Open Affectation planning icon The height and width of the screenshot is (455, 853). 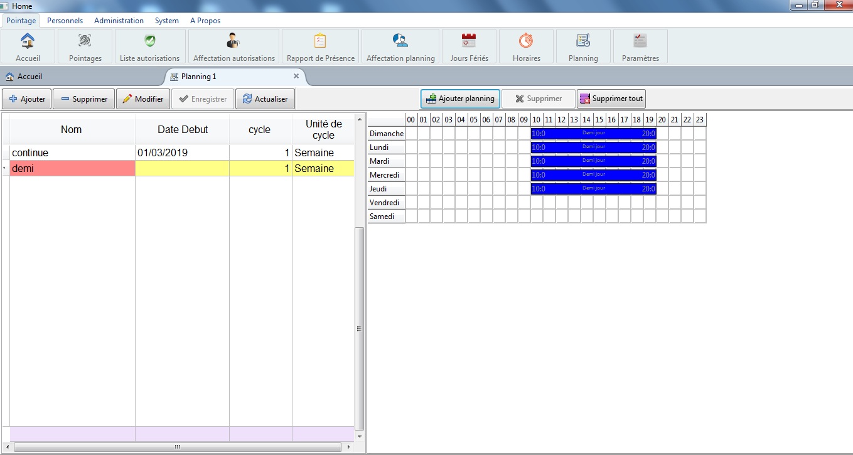click(400, 41)
